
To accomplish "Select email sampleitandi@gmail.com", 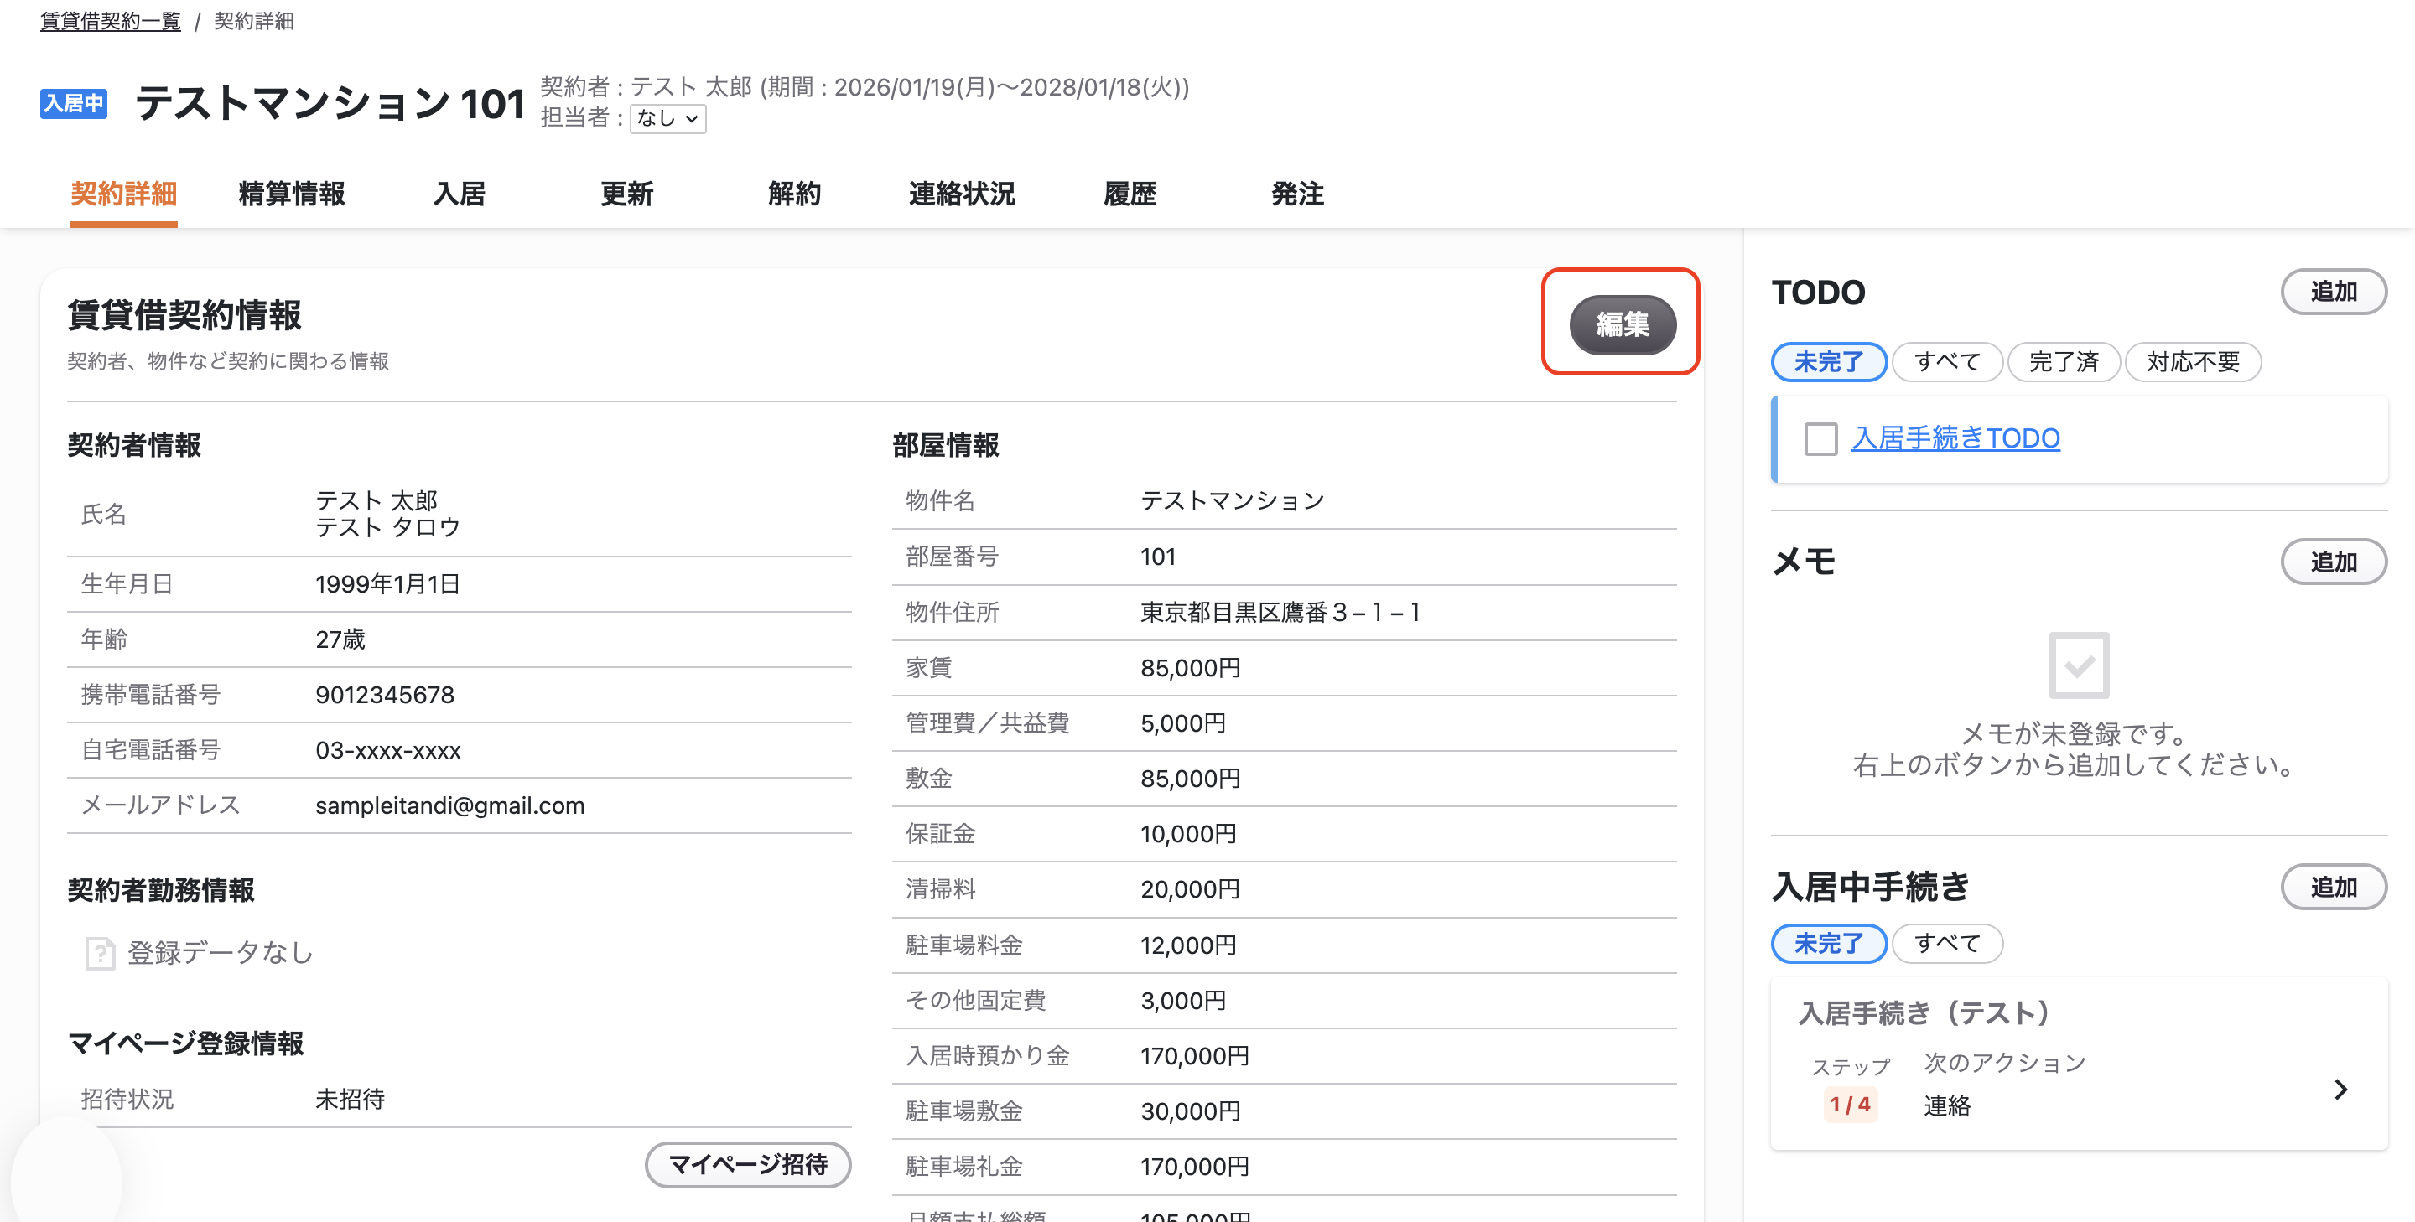I will click(450, 805).
